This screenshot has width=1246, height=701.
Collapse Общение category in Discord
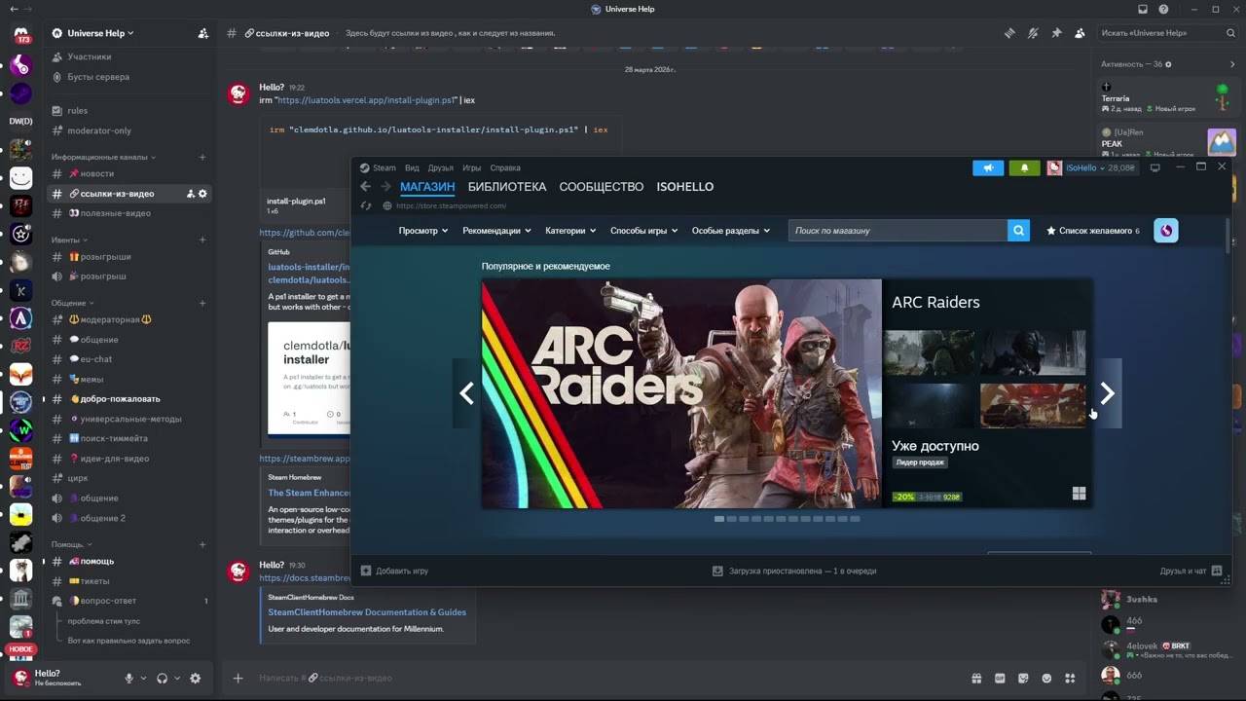73,303
